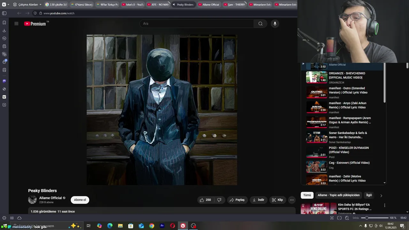Show more filter chips with right chevron
Screen dimensions: 409x230
[x=381, y=195]
